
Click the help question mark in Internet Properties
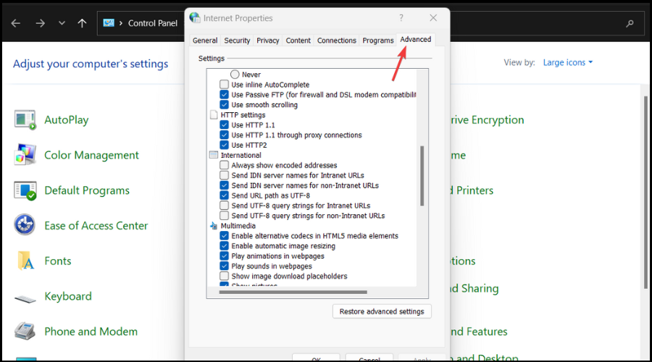[x=401, y=18]
